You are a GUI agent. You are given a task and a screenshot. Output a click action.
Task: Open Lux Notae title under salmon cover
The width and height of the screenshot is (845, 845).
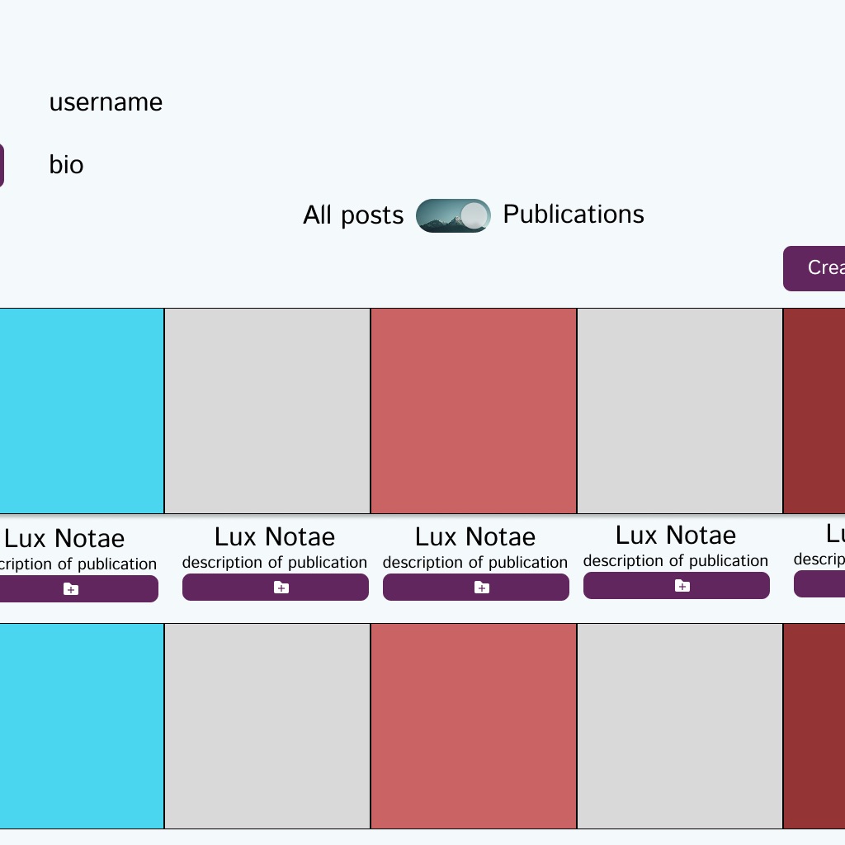[475, 537]
